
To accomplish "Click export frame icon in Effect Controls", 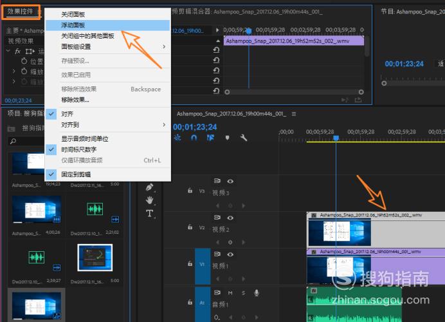I will [x=358, y=100].
